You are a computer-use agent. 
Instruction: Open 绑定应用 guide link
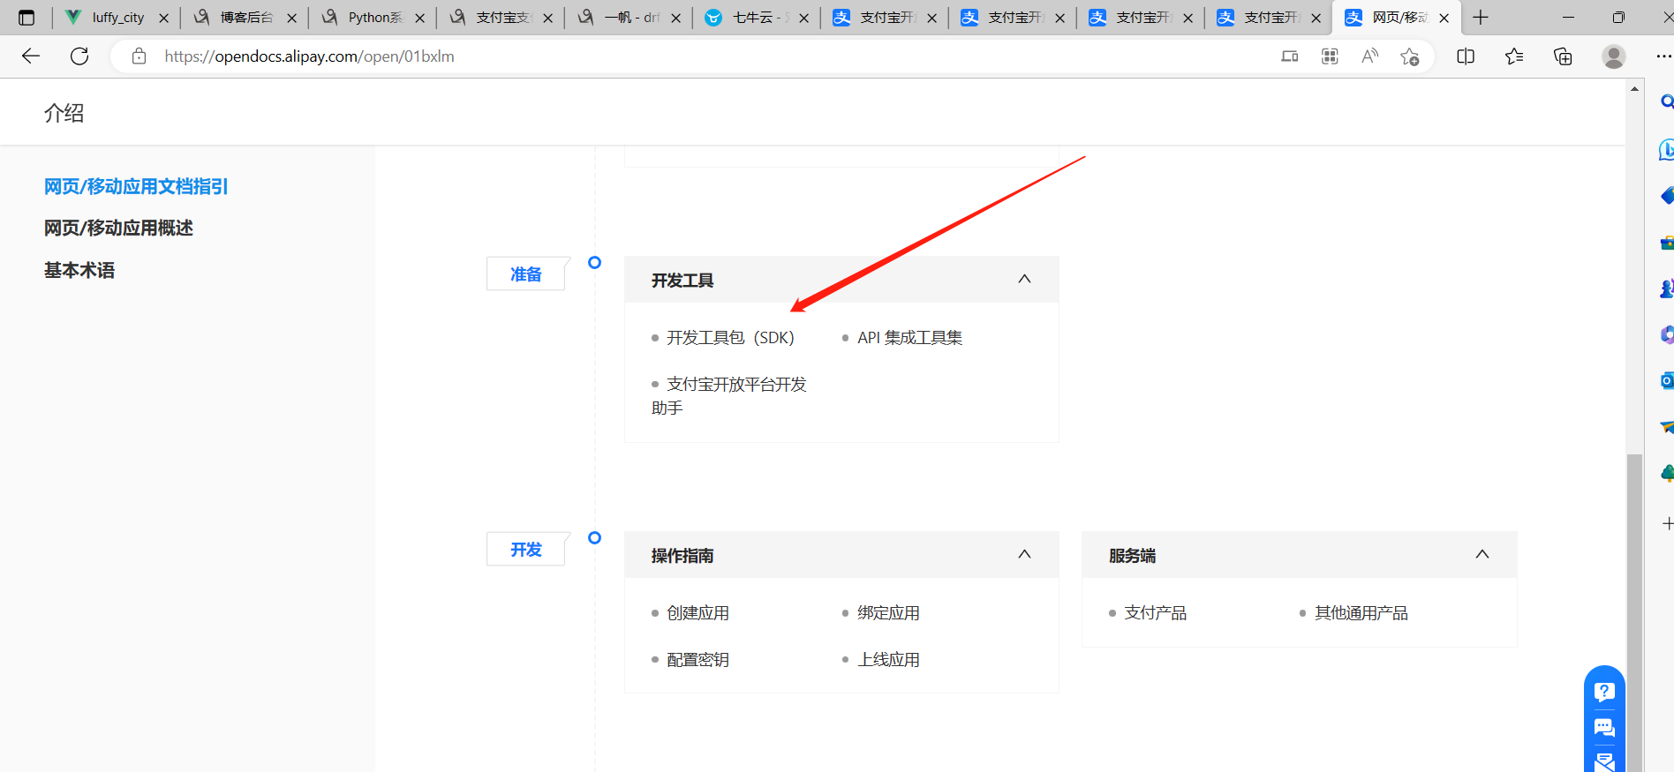tap(889, 613)
